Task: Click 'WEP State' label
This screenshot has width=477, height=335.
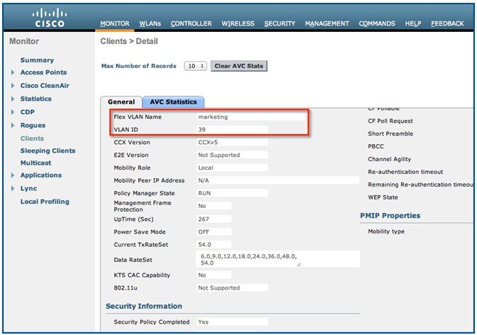Action: click(383, 197)
